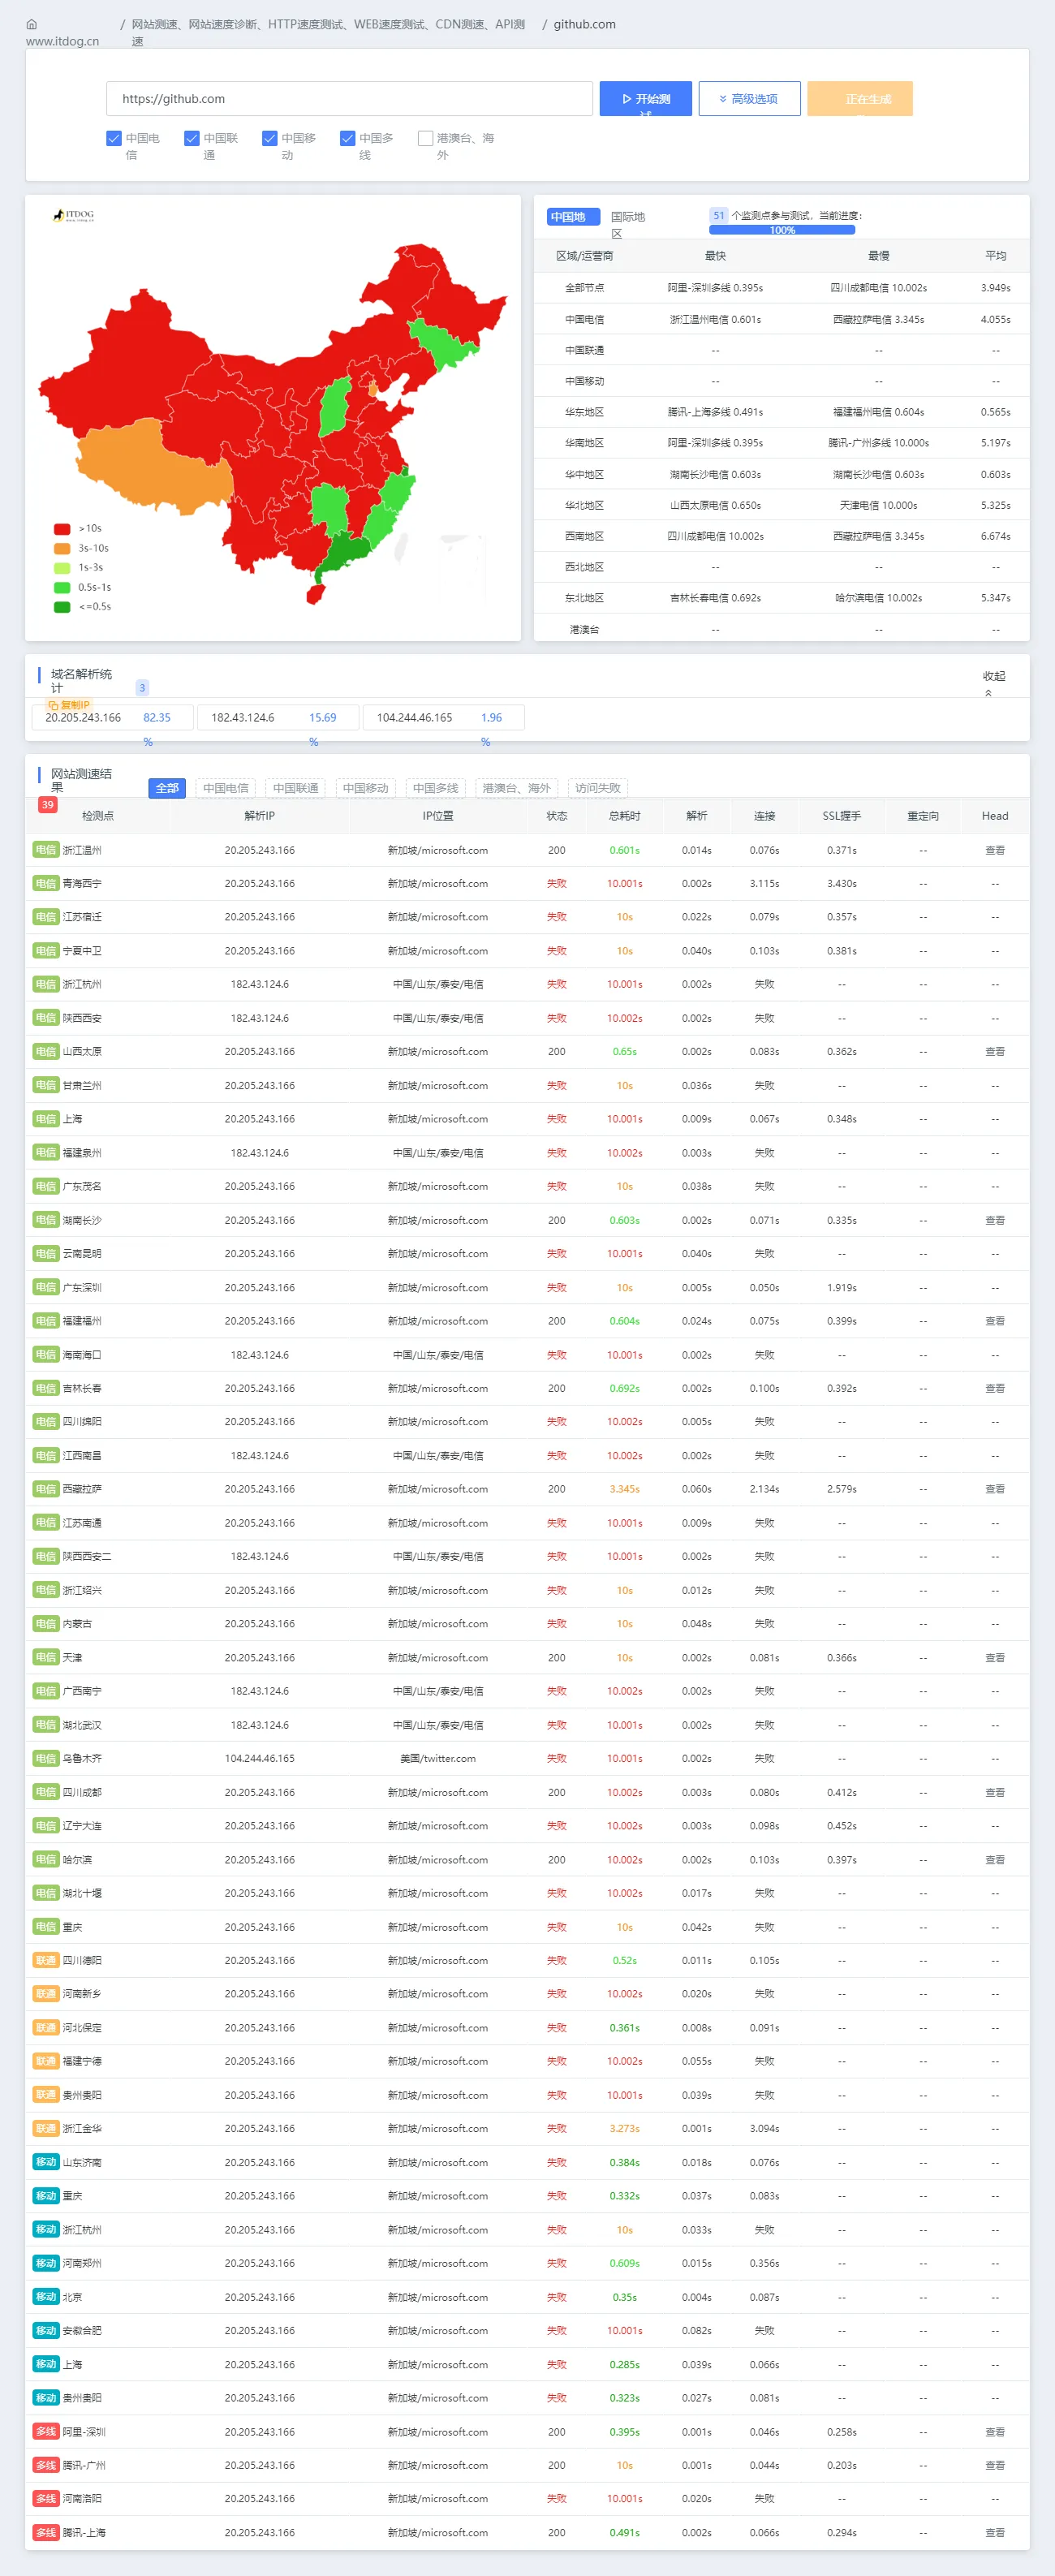Click the ITDOG logo above the map
The image size is (1055, 2576).
tap(73, 215)
